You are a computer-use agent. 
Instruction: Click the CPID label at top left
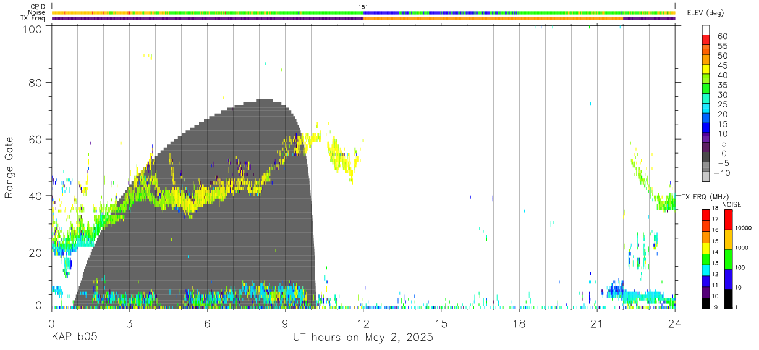38,7
